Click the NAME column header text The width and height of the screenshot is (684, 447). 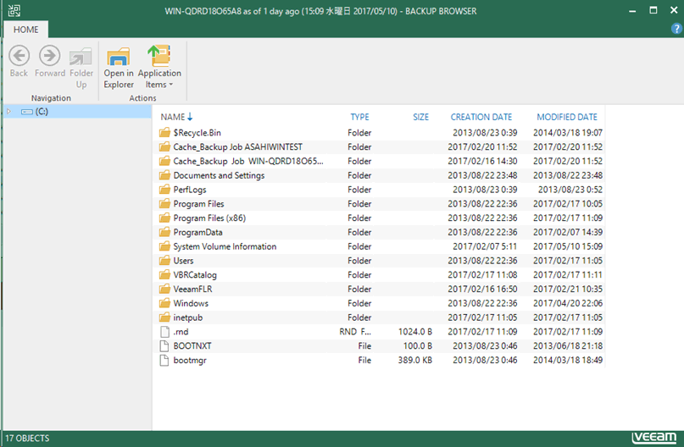(173, 117)
